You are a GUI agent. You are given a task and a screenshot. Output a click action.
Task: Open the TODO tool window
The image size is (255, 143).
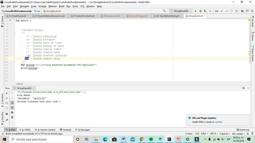(x=25, y=130)
